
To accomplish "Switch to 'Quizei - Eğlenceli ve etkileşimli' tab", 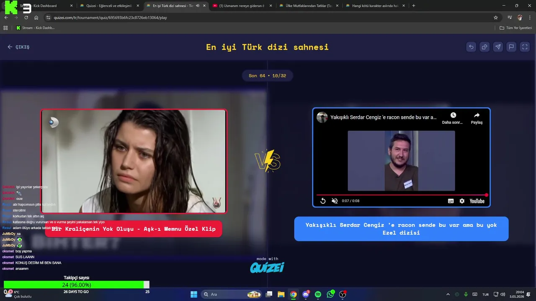I will coord(109,6).
